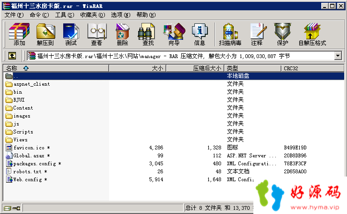Screen dimensions: 347x214
Task: Click CRC32 value 2D658A00
Action: point(295,171)
